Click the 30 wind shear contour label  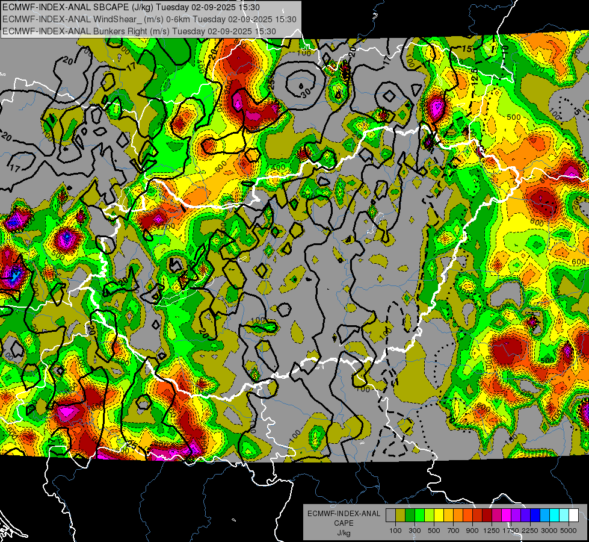(x=306, y=92)
